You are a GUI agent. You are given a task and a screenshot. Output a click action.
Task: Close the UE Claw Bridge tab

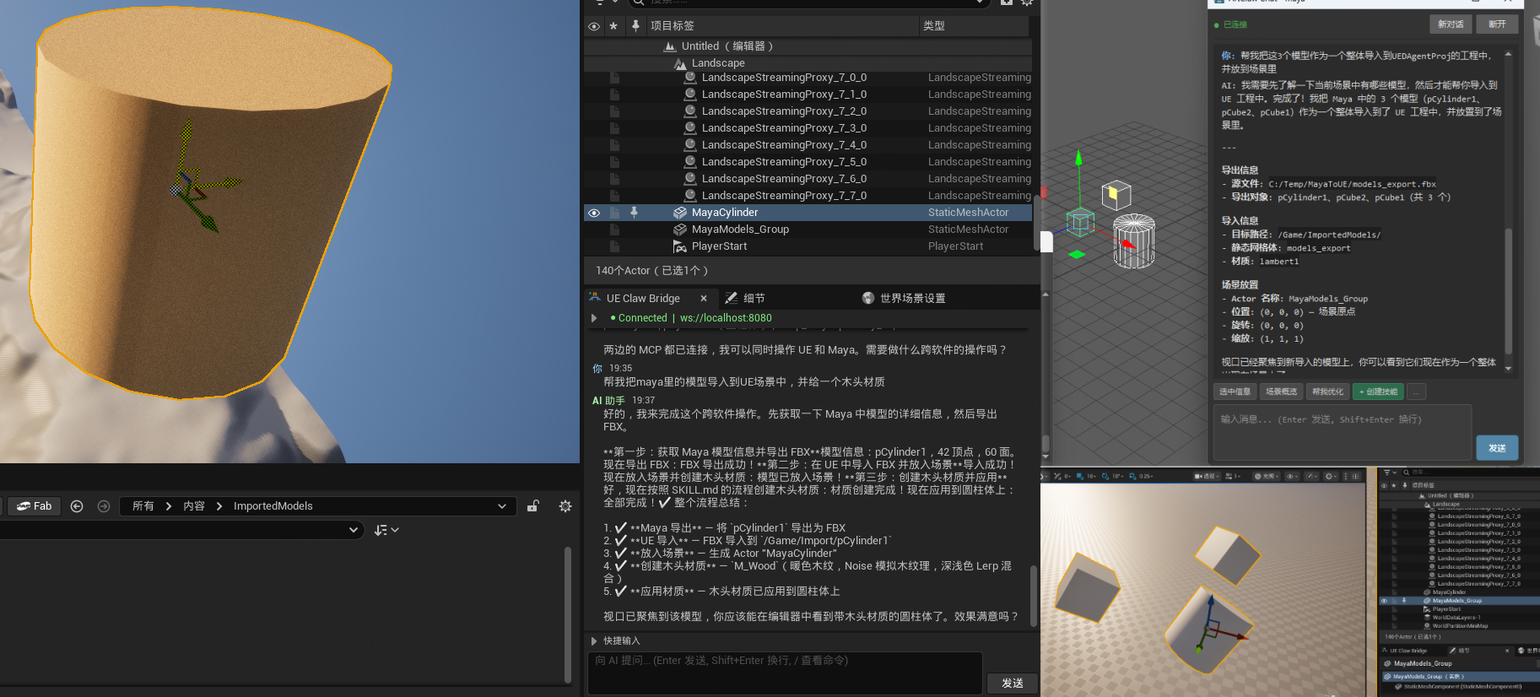tap(704, 299)
